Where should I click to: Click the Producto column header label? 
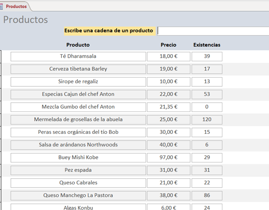tap(78, 45)
